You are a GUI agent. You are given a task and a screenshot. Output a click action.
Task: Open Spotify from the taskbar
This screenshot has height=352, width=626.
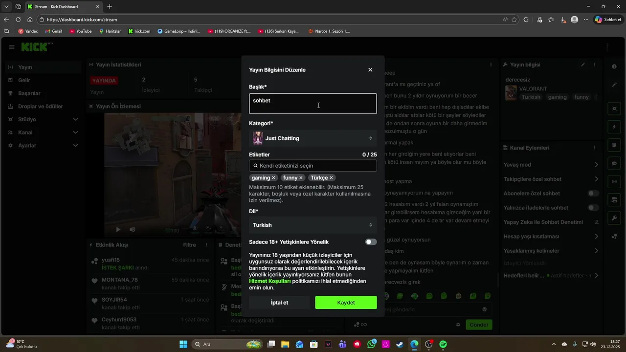click(443, 344)
